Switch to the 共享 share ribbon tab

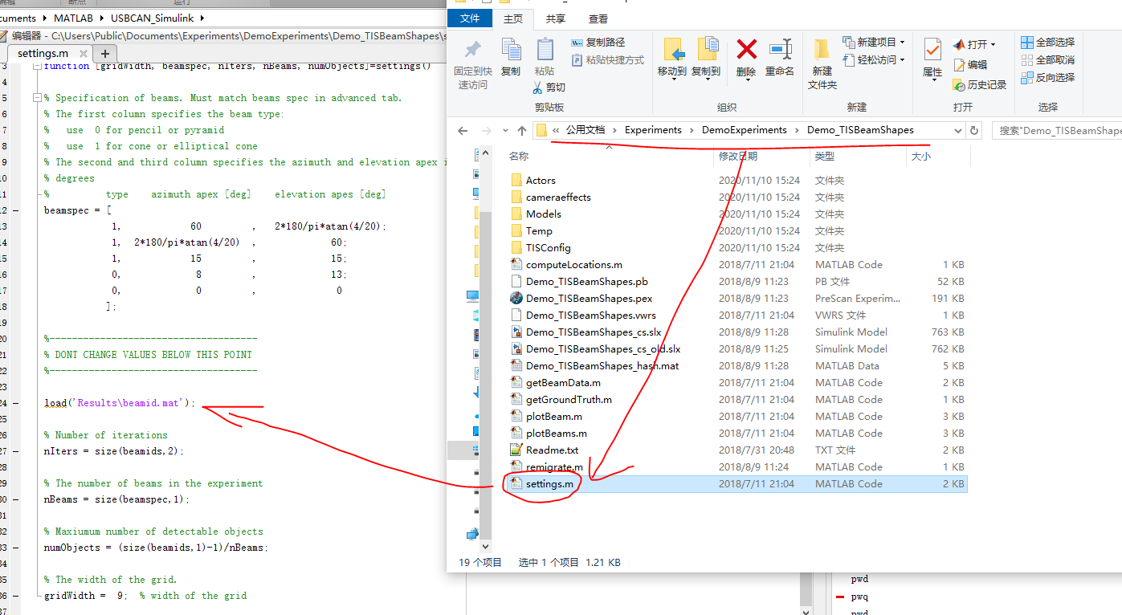[x=555, y=18]
